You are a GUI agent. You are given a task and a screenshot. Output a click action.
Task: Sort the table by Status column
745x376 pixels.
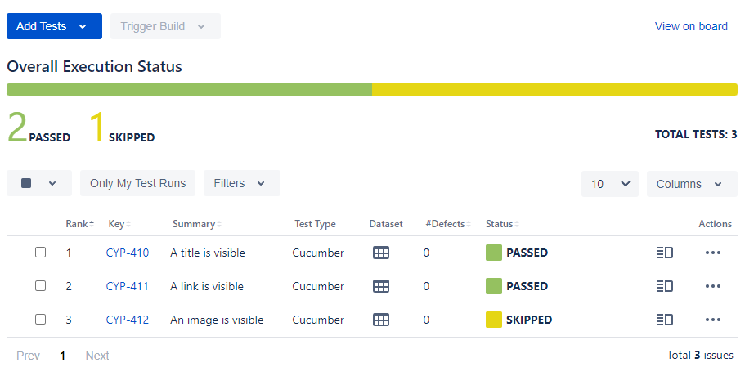(501, 224)
